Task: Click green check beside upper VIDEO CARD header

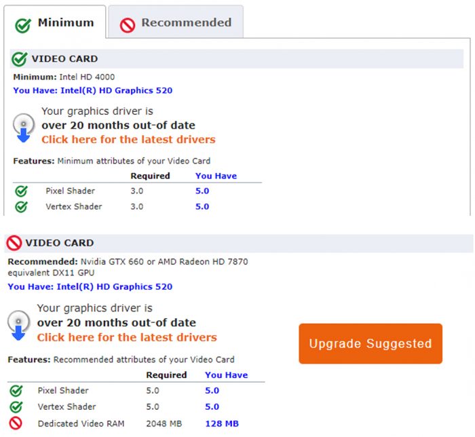Action: pyautogui.click(x=20, y=59)
